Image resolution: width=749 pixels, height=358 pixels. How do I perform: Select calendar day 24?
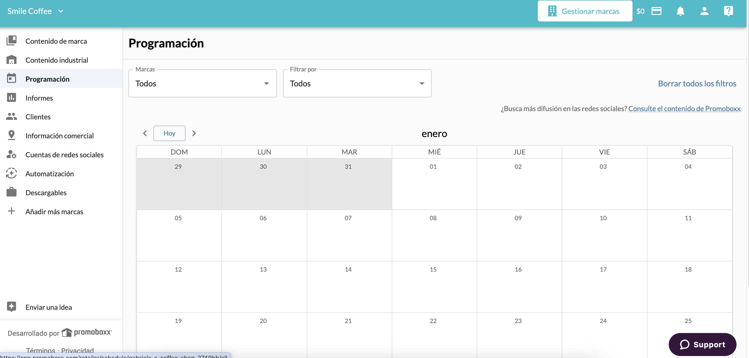pos(604,335)
